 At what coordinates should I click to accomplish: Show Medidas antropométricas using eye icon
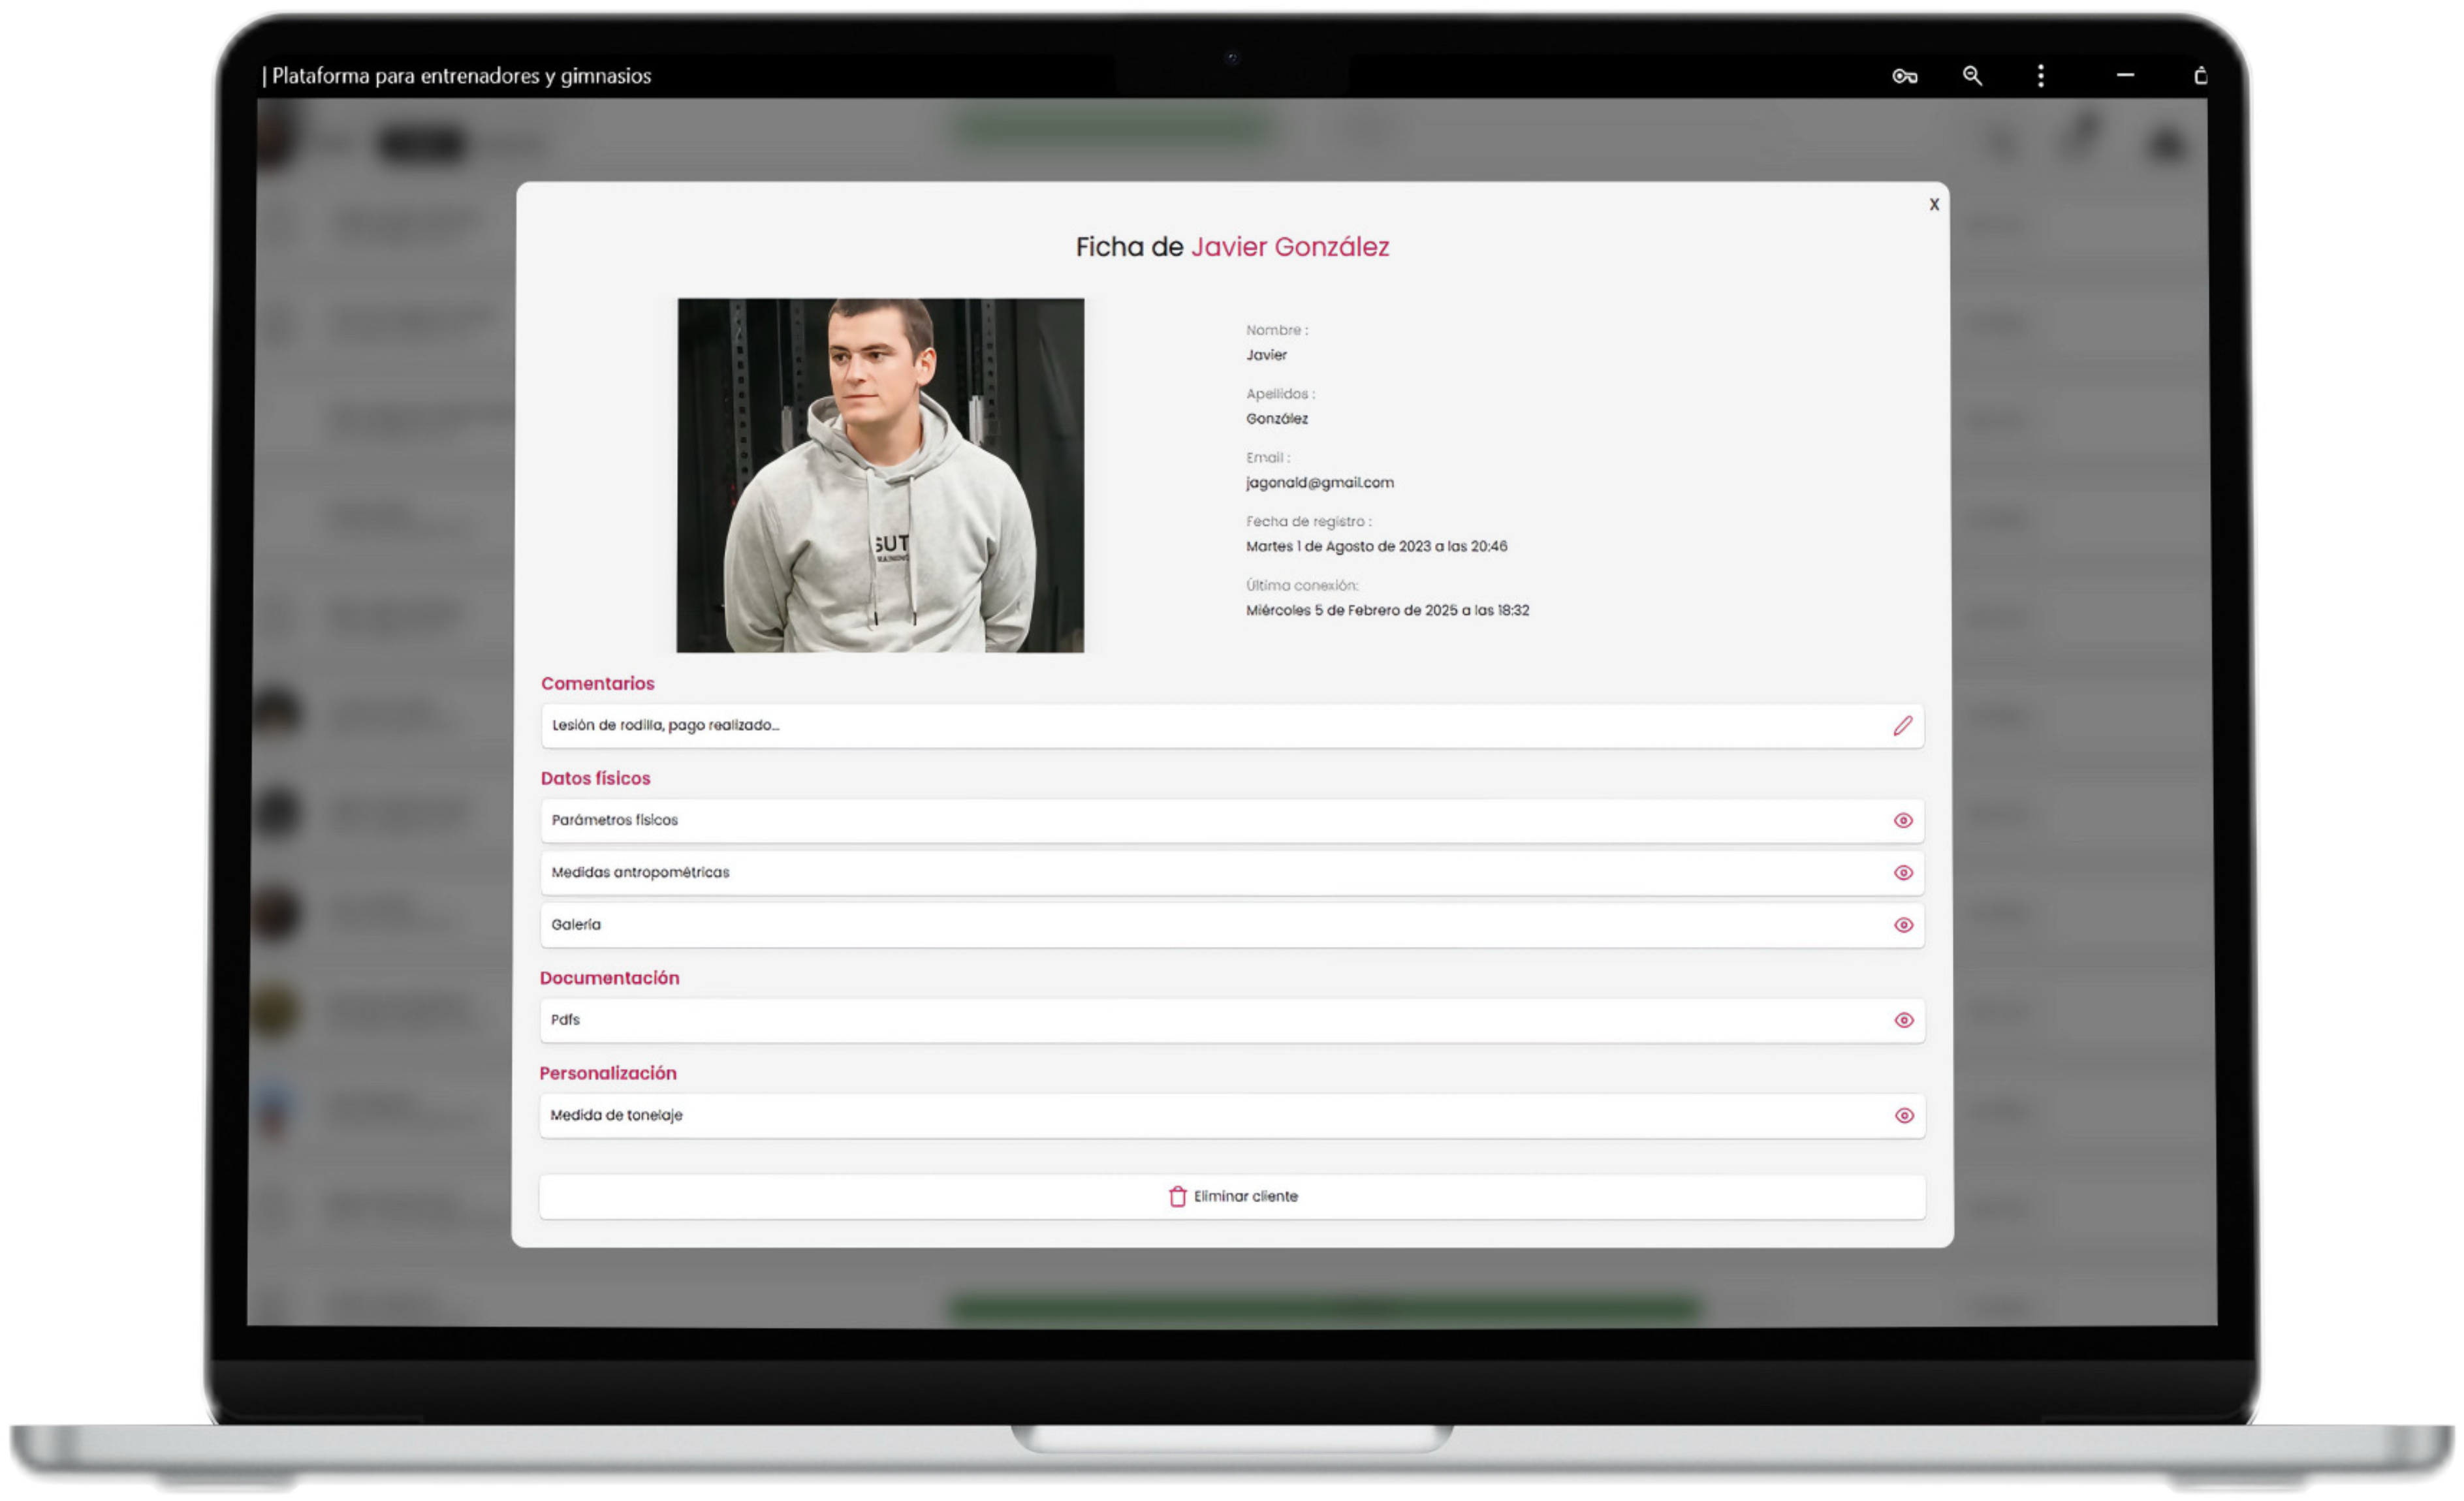pos(1903,873)
